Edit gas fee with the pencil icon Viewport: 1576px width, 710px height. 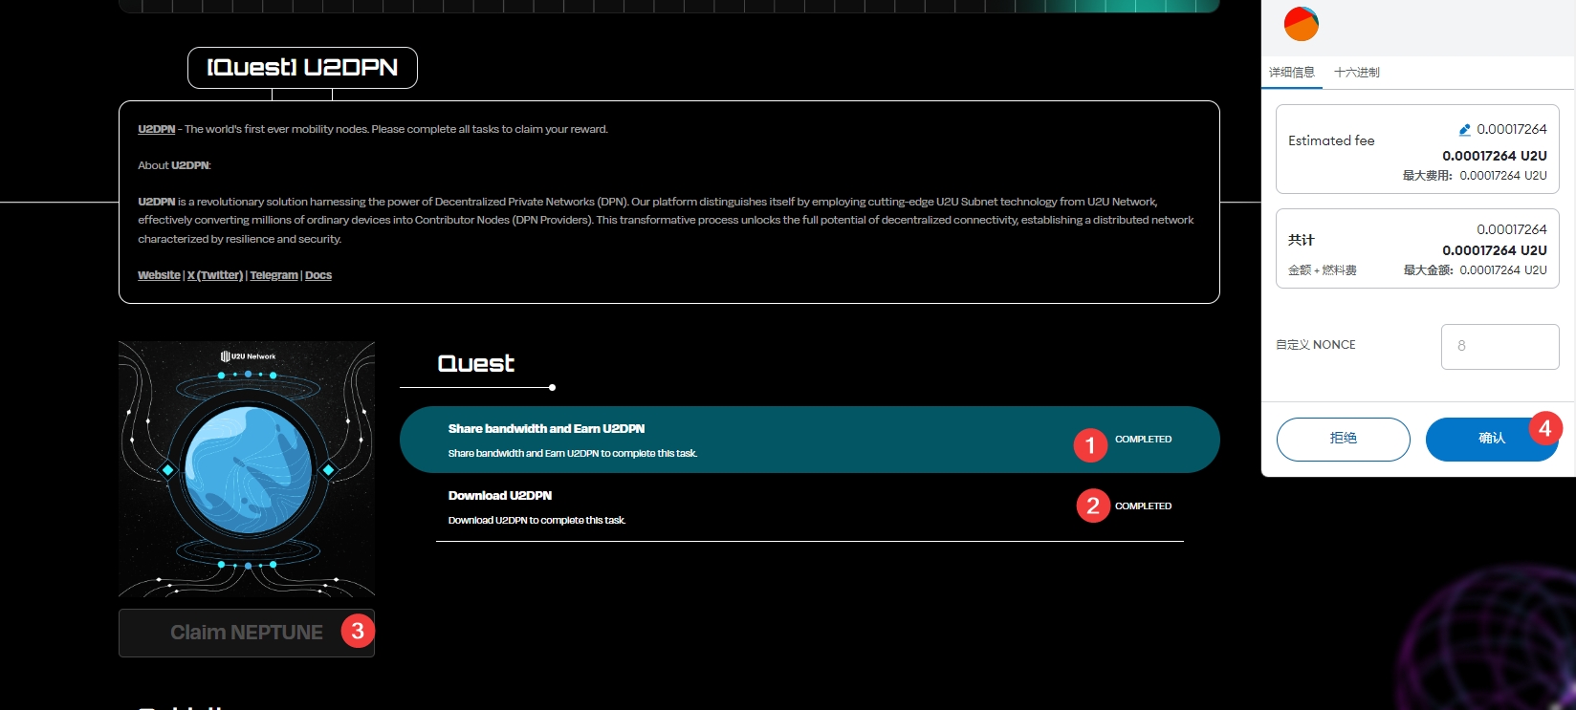[x=1464, y=130]
